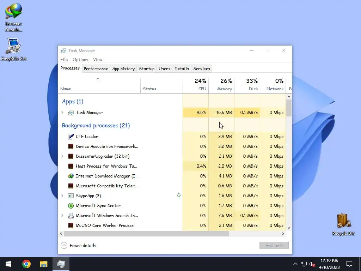Sort by the Memory column header

221,85
